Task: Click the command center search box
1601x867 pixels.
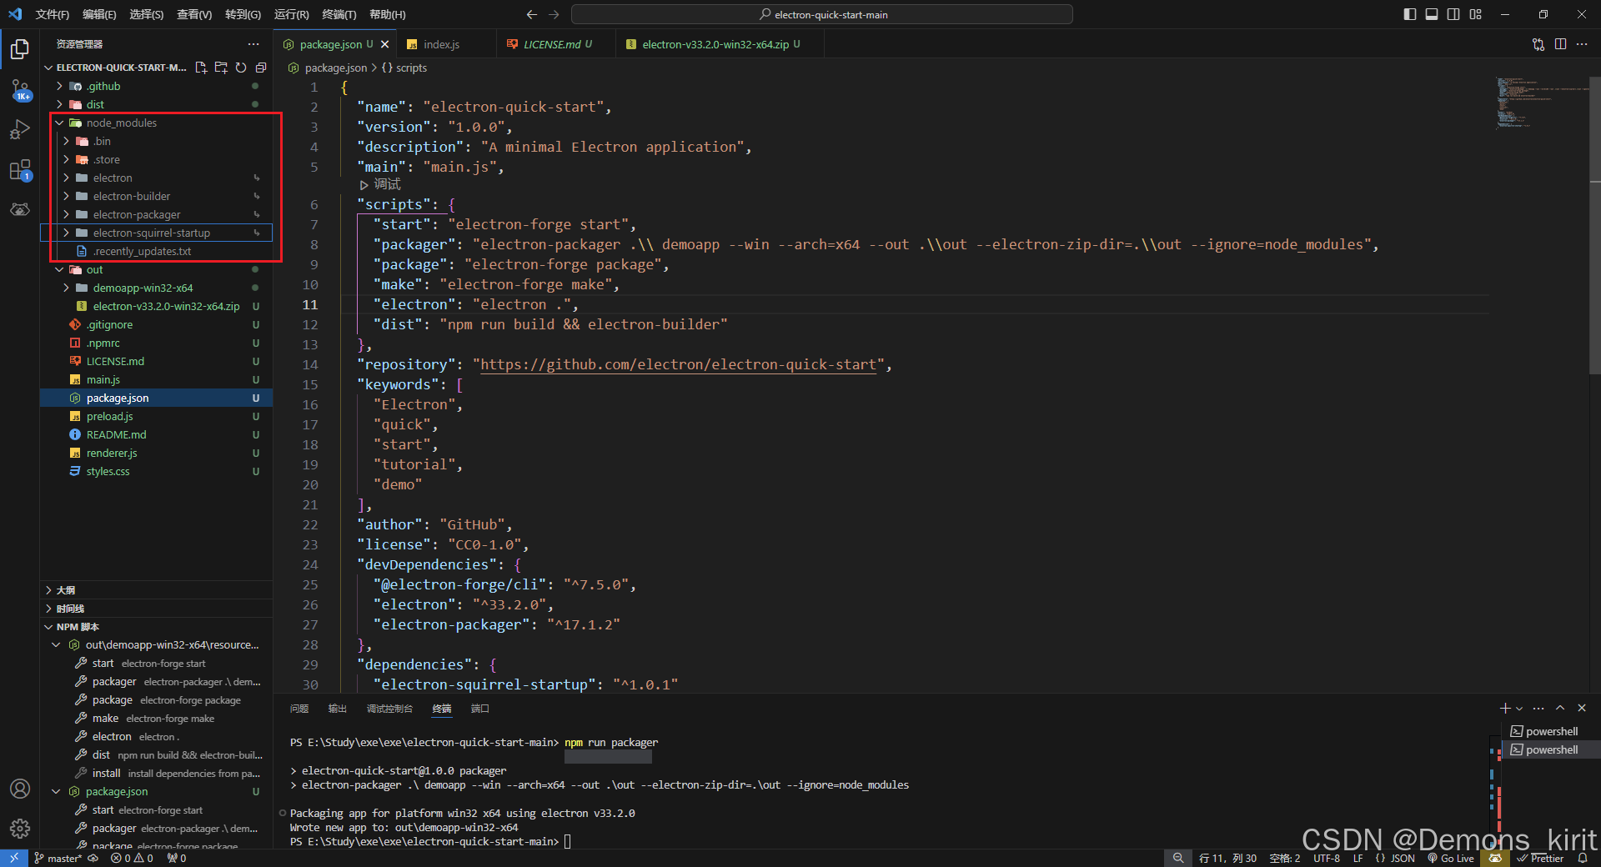Action: (x=822, y=14)
